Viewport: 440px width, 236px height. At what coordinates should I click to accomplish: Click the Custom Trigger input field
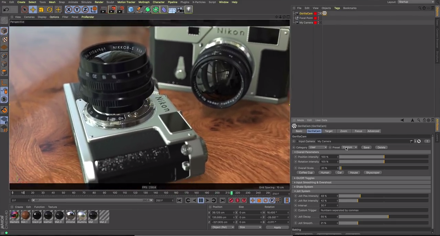tap(374, 210)
